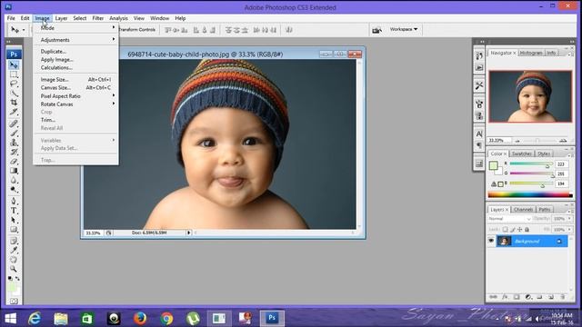Viewport: 582px width, 327px height.
Task: Select the Rectangular Marquee tool
Action: (x=15, y=74)
